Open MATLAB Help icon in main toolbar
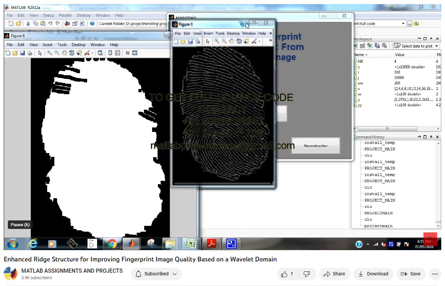The image size is (445, 286). coord(92,24)
